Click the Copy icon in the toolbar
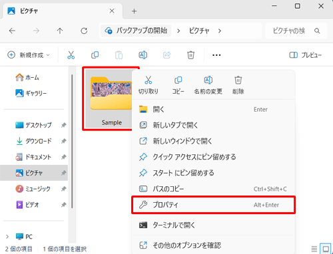Viewport: 333px width, 254px height. pyautogui.click(x=95, y=55)
